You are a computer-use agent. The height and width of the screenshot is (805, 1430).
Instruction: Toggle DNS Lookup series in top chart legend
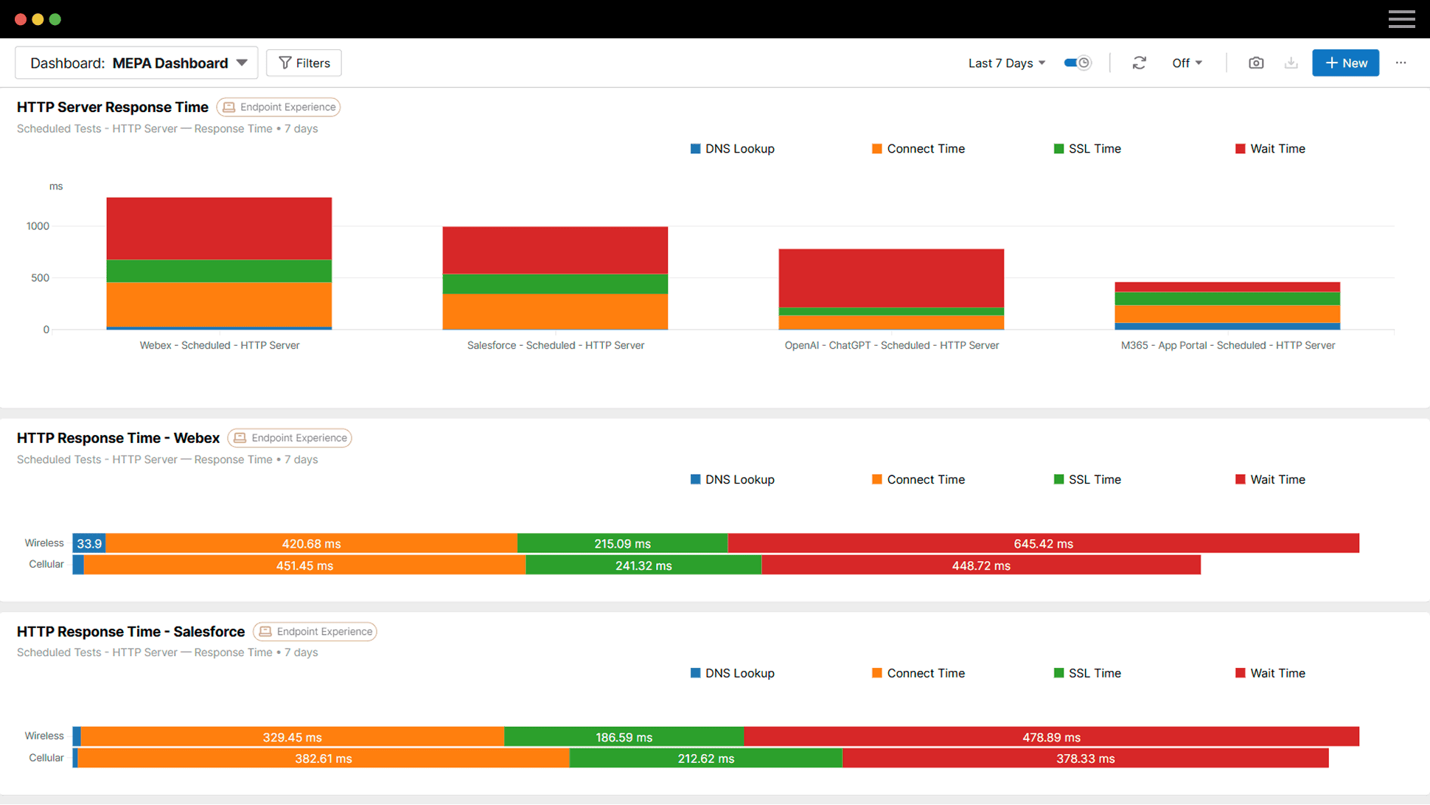(x=732, y=148)
